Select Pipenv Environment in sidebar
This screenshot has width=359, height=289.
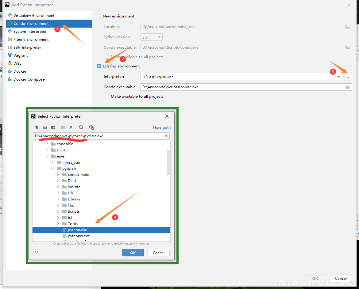tap(49, 40)
